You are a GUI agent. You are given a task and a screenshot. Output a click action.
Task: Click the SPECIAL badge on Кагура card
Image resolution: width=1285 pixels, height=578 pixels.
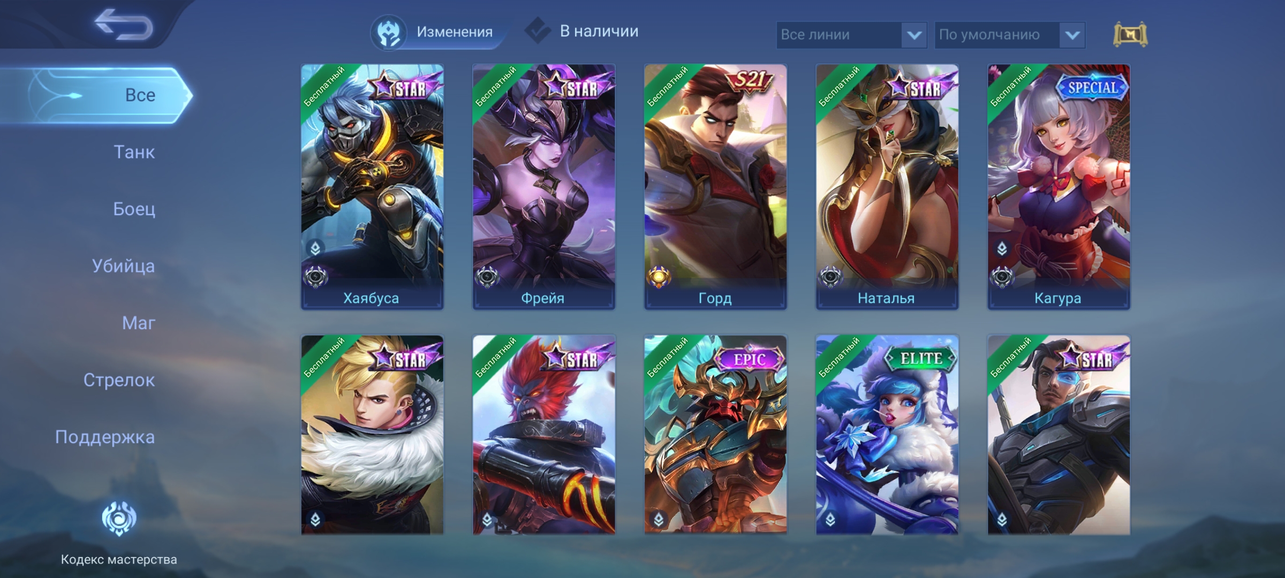pos(1092,87)
